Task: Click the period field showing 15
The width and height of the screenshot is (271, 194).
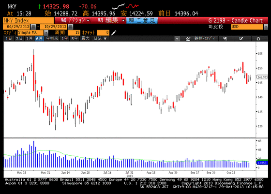Action: [74, 32]
